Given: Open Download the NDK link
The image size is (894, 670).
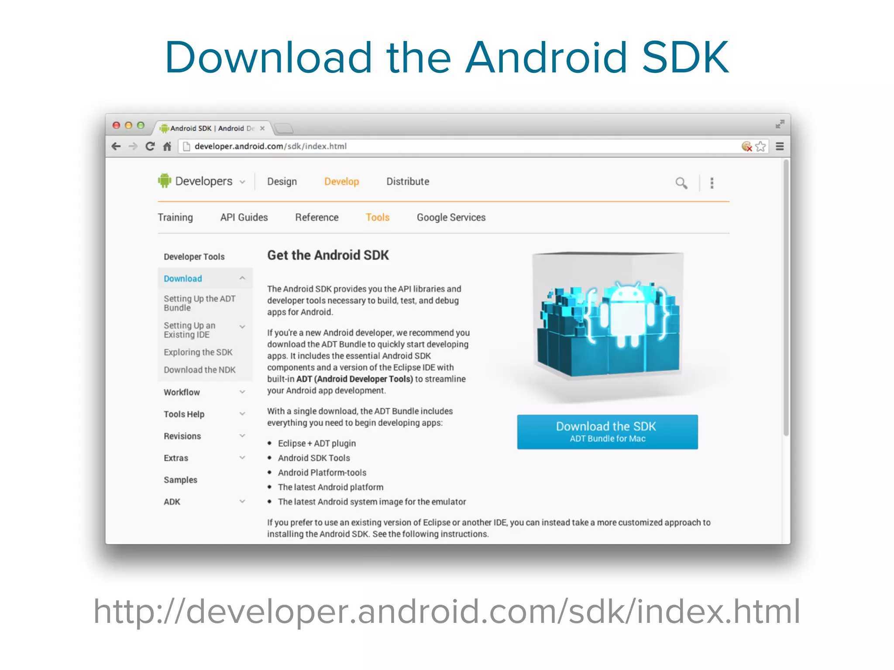Looking at the screenshot, I should coord(199,370).
